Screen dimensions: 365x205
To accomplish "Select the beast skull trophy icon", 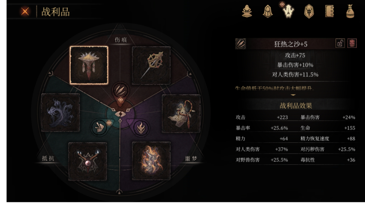I will pyautogui.click(x=288, y=11).
